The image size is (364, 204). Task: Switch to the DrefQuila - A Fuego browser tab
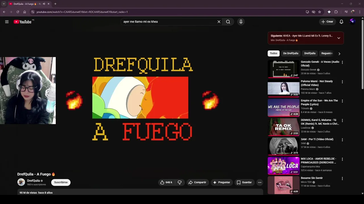(27, 4)
